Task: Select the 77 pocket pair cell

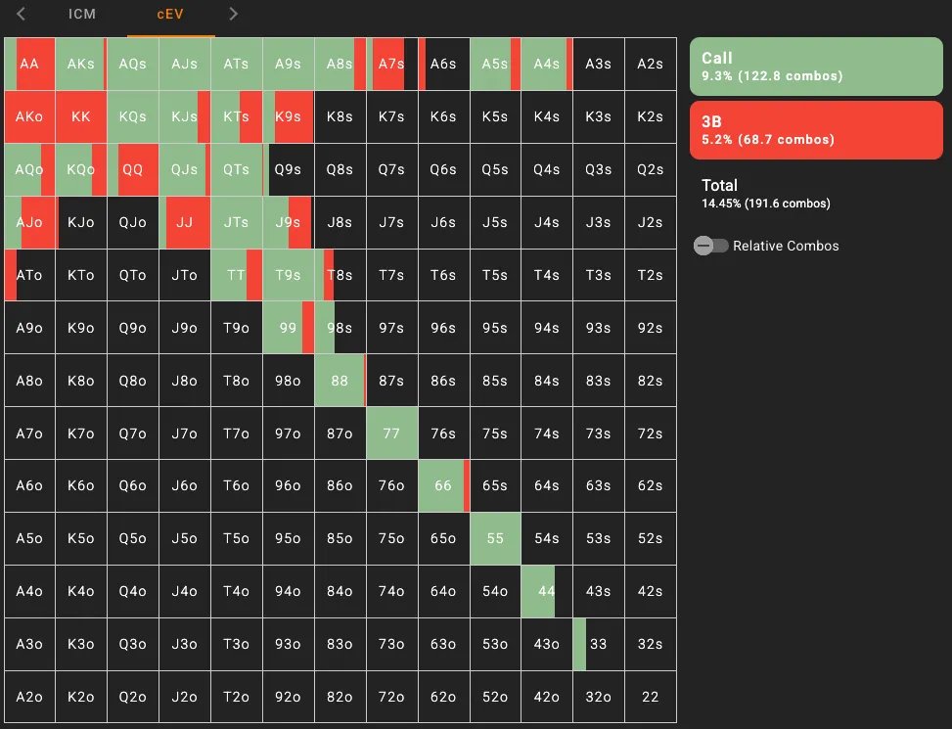Action: point(391,433)
